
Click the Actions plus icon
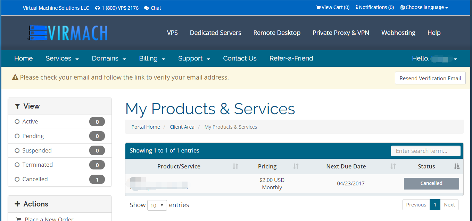coord(17,204)
